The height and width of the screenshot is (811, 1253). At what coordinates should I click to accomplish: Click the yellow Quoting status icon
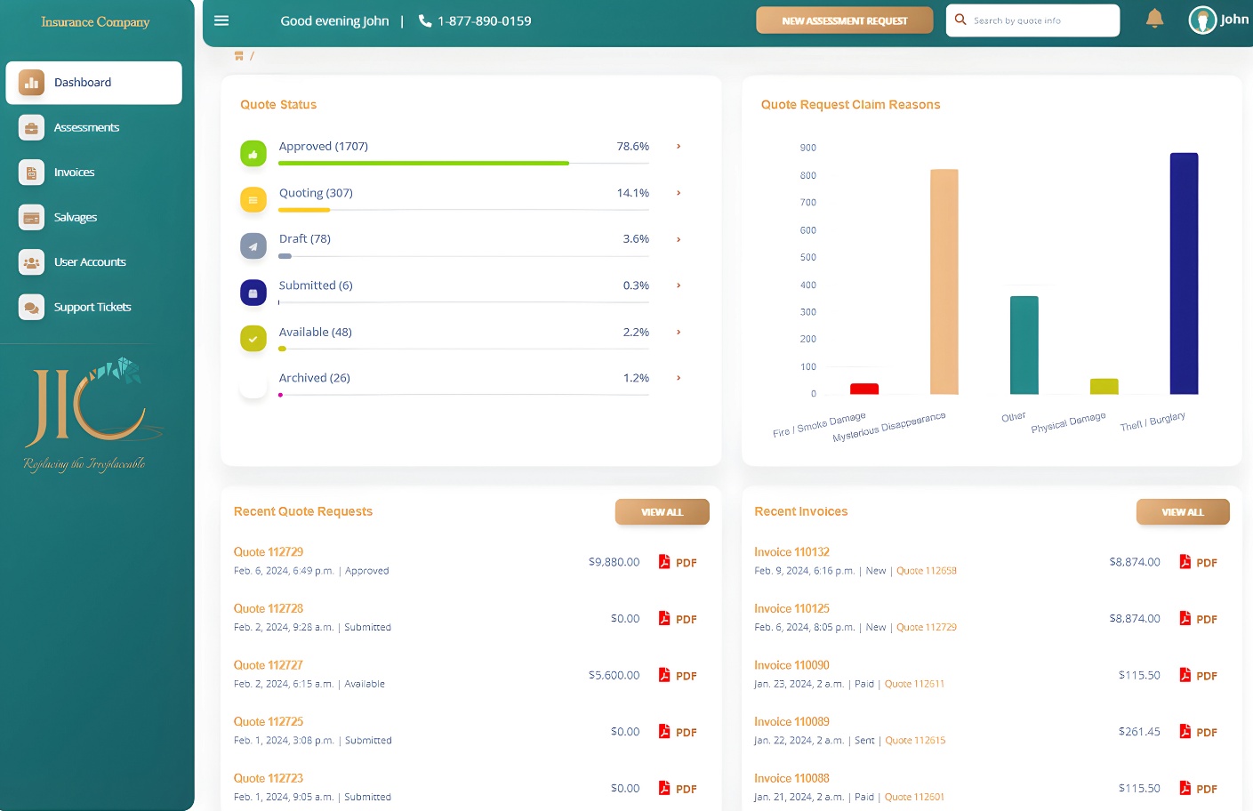click(253, 200)
